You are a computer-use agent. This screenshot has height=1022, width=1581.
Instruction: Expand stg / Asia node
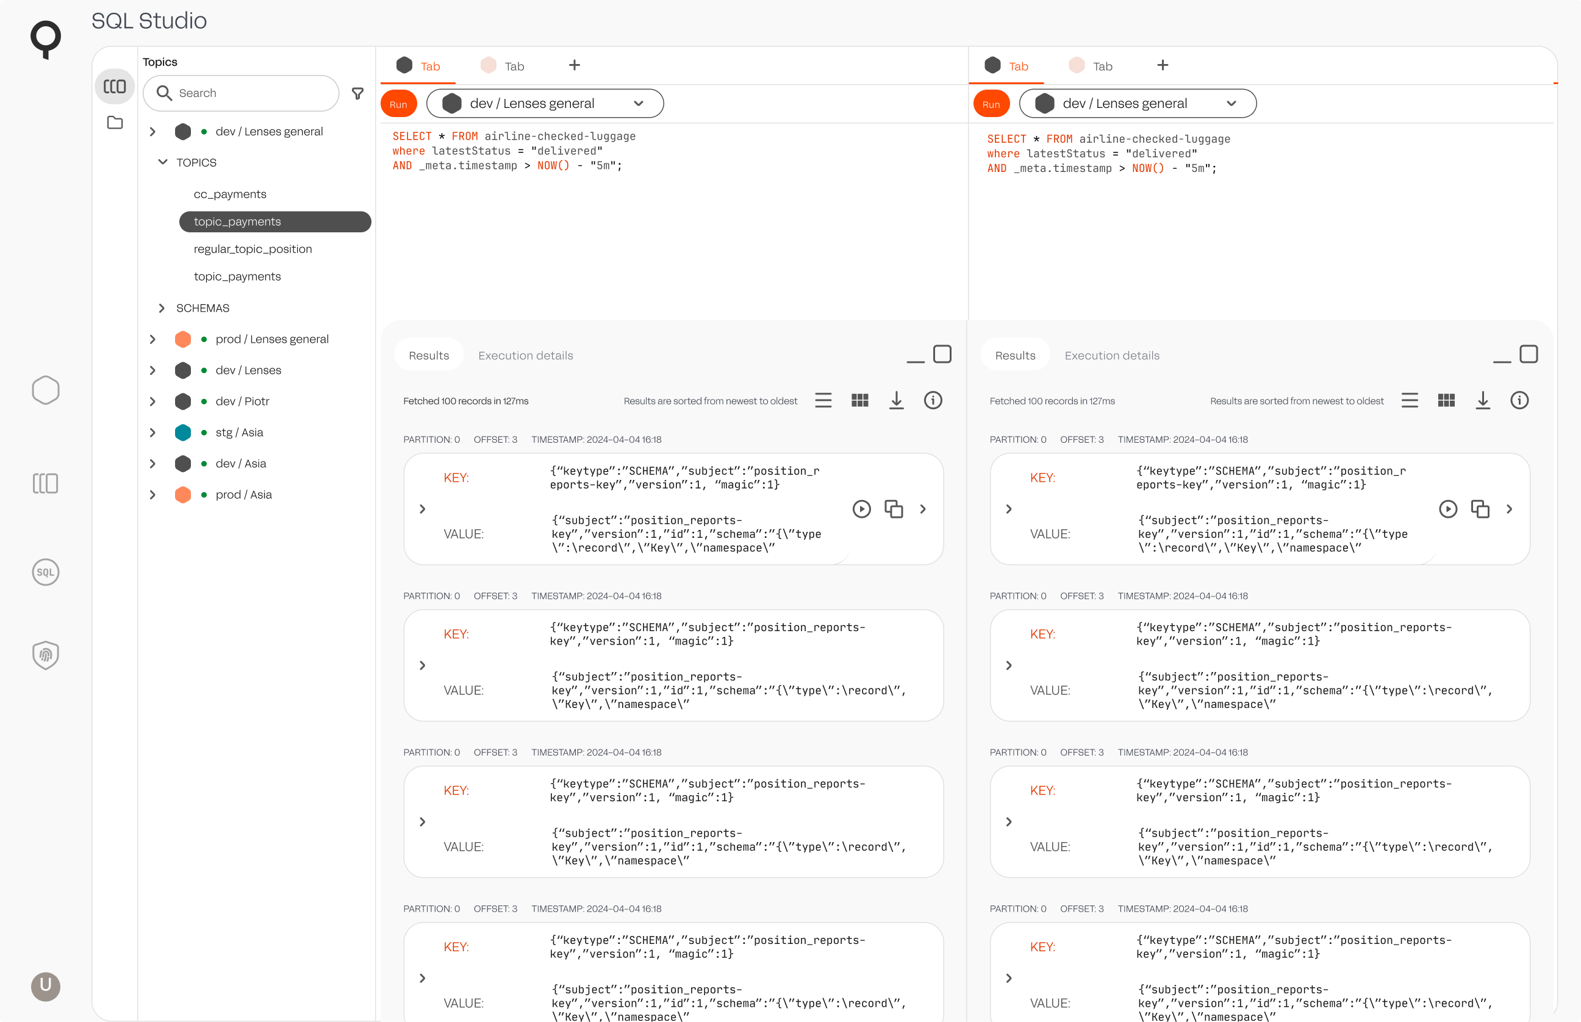tap(152, 433)
